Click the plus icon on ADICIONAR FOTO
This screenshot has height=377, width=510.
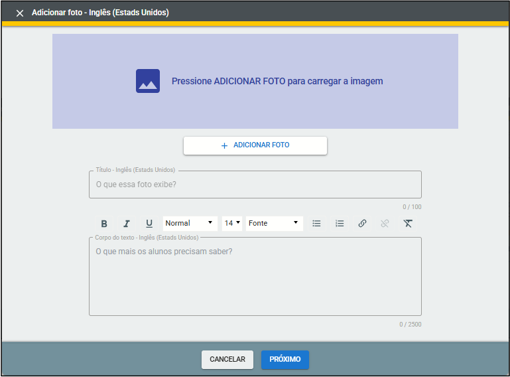pos(224,145)
